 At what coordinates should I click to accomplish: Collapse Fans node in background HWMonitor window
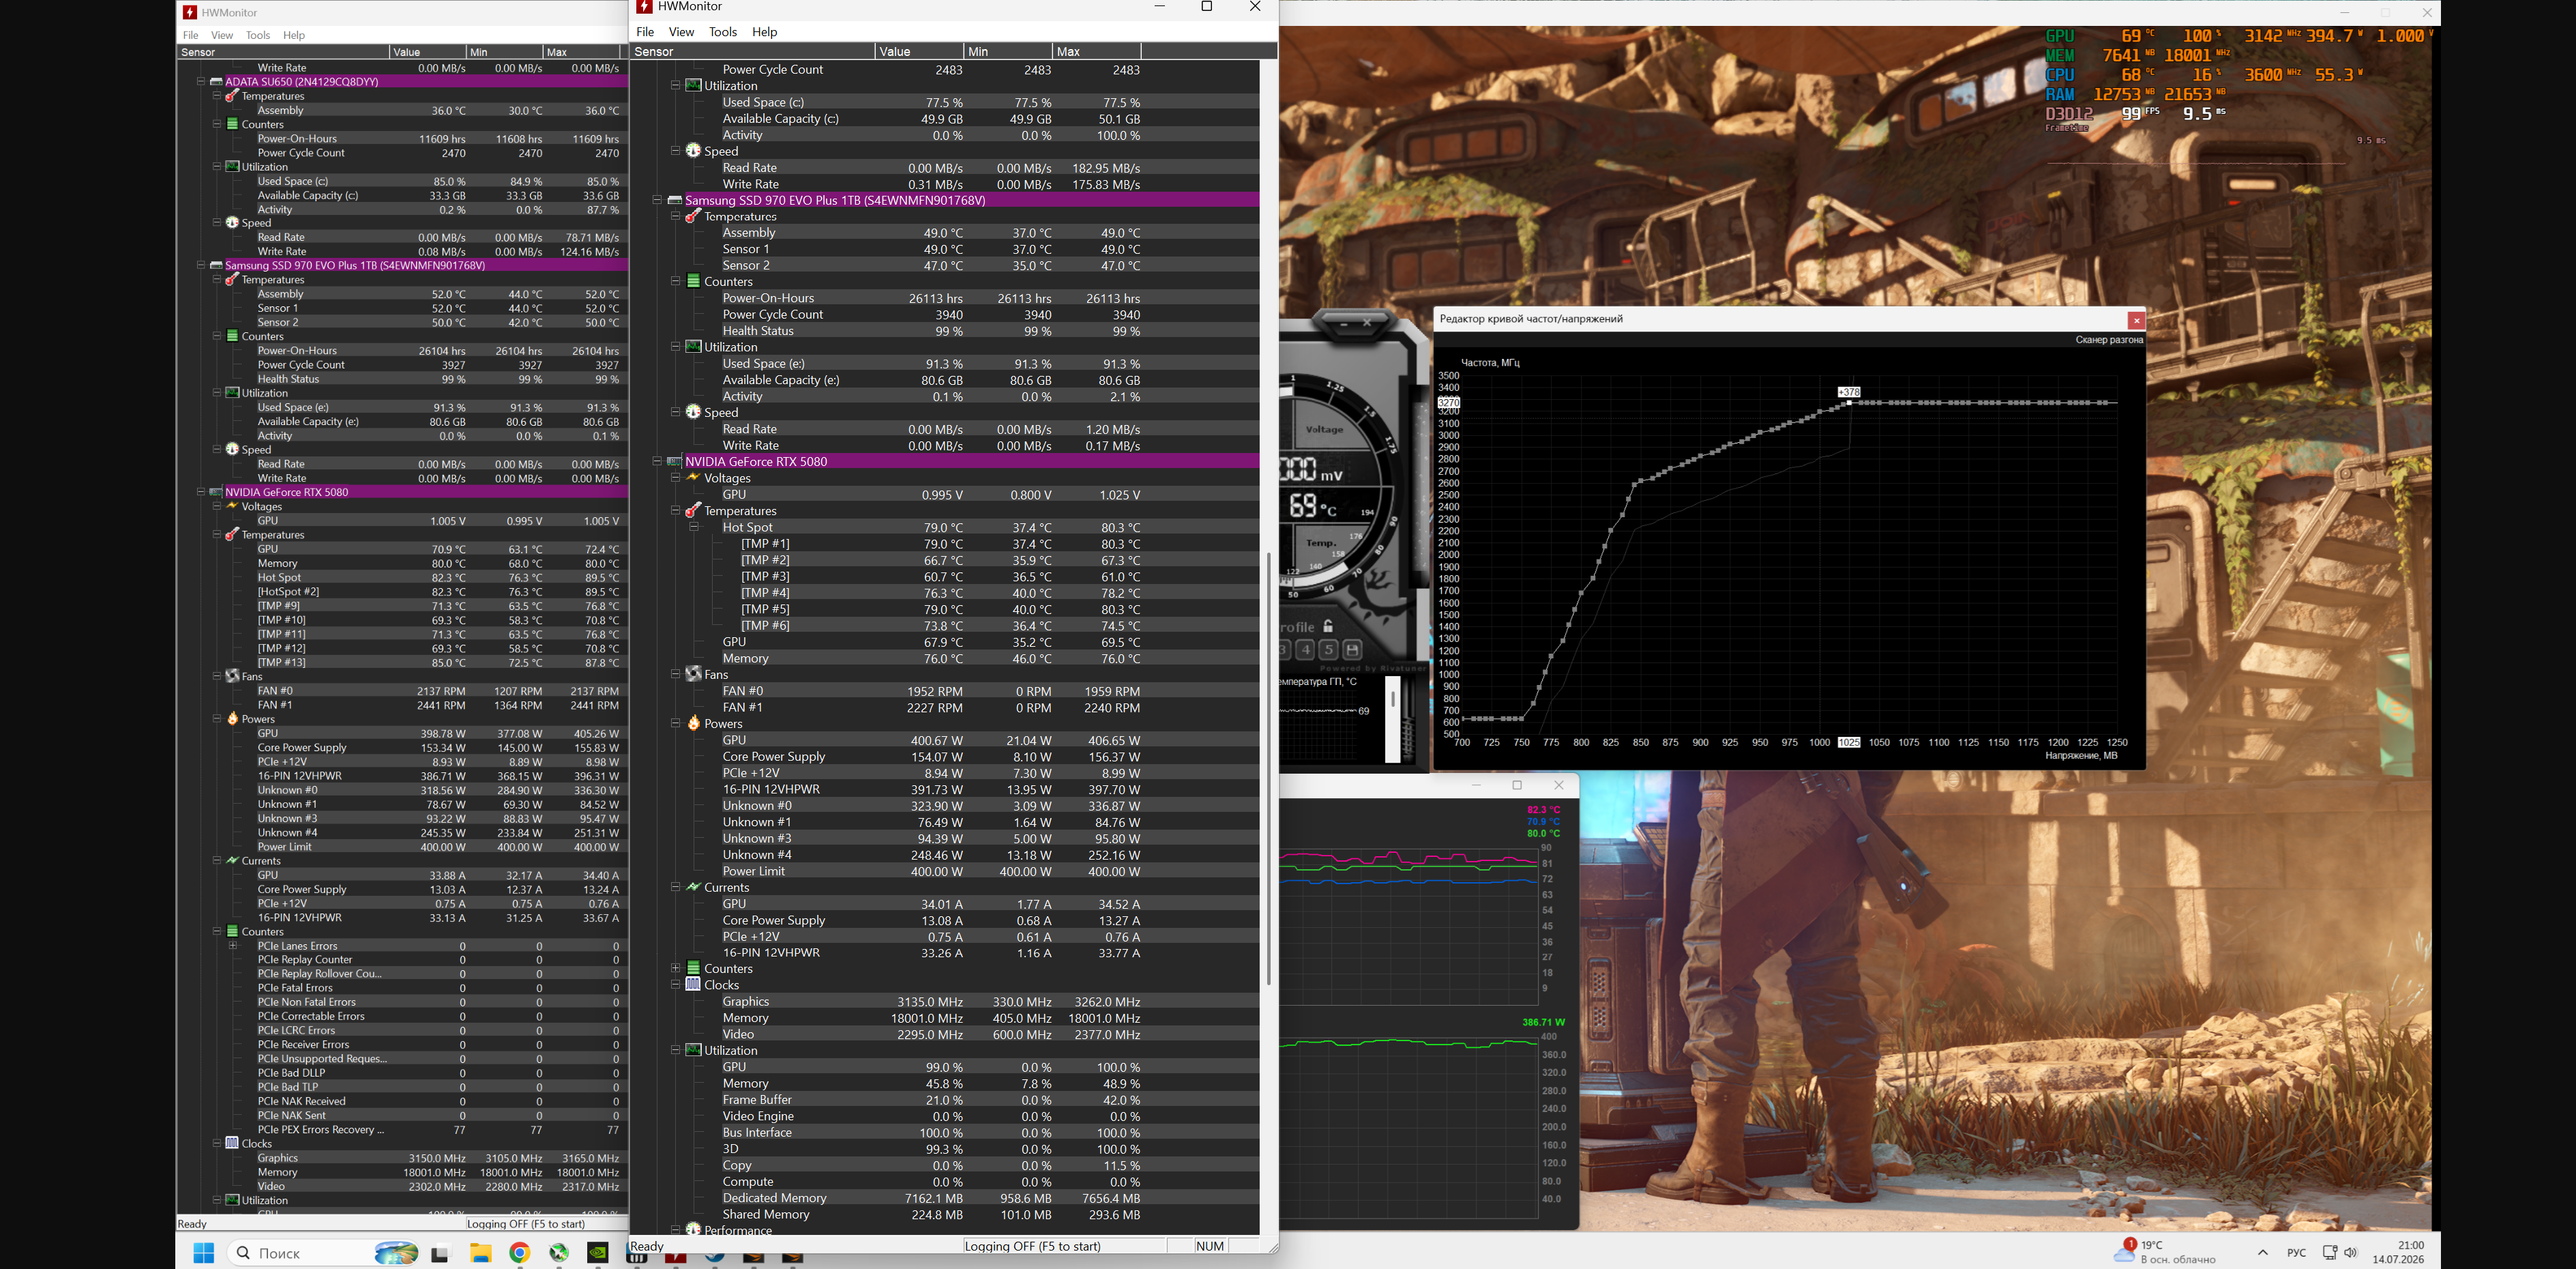point(217,676)
